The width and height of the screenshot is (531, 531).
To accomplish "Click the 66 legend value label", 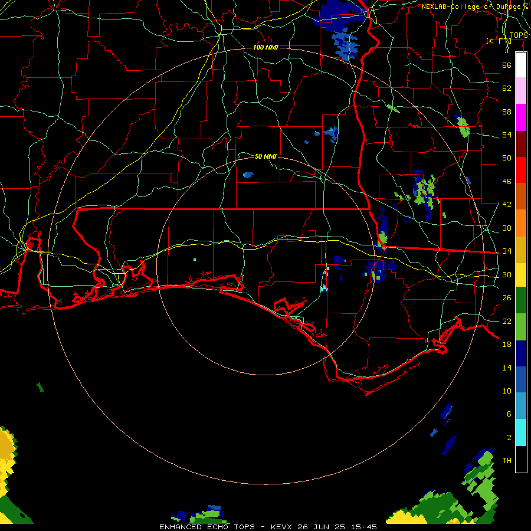I will pos(507,65).
